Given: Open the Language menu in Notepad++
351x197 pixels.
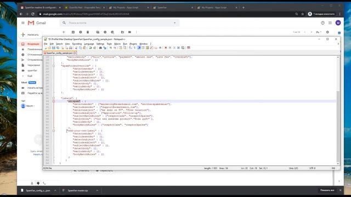Looking at the screenshot, I should tap(89, 44).
